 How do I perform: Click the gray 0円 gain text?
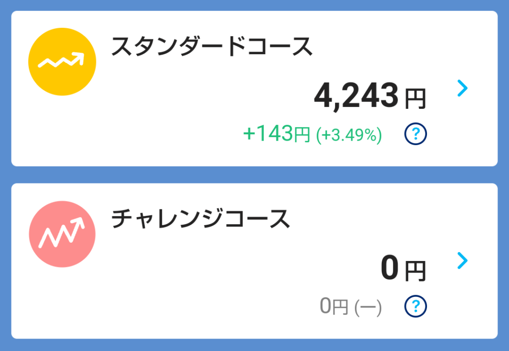pos(334,306)
